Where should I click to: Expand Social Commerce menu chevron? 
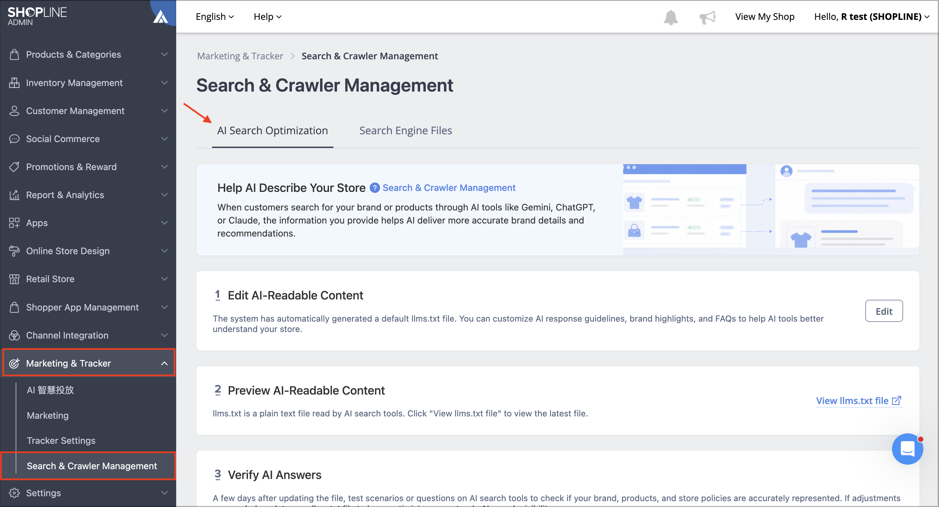[x=164, y=139]
